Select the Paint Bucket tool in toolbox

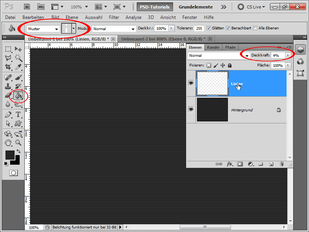pyautogui.click(x=18, y=96)
